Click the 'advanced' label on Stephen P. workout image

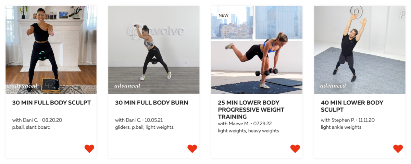point(333,86)
